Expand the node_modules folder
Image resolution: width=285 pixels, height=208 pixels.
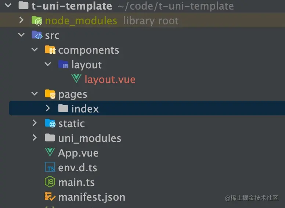(22, 20)
